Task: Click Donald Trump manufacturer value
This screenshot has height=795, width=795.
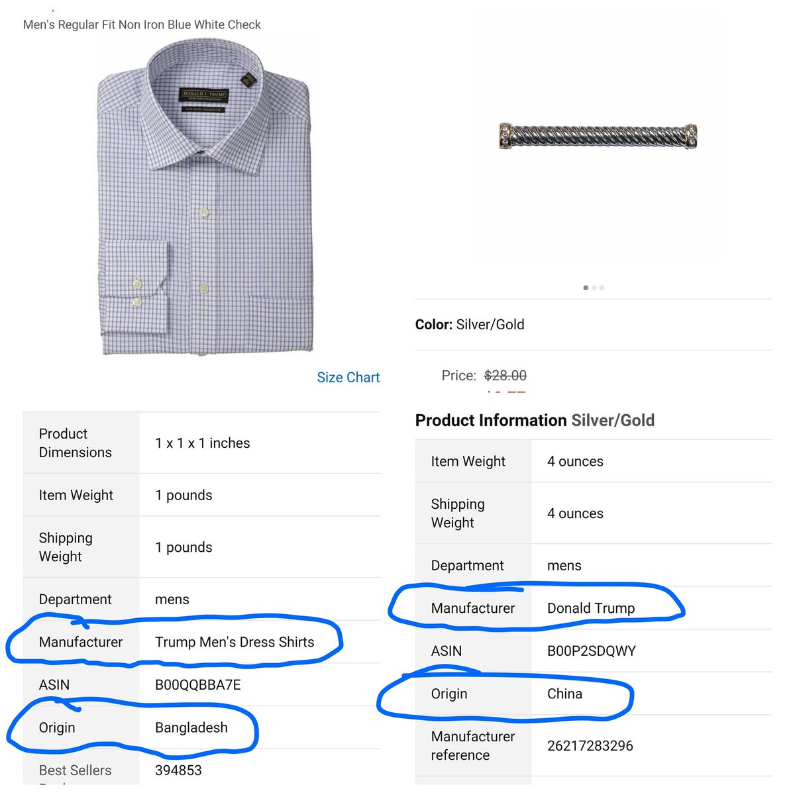Action: [x=591, y=608]
